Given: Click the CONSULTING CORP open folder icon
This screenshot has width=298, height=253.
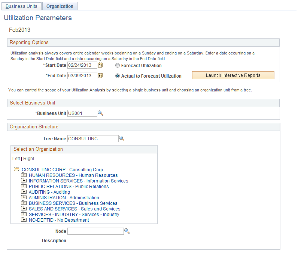Looking at the screenshot, I should pyautogui.click(x=17, y=169).
